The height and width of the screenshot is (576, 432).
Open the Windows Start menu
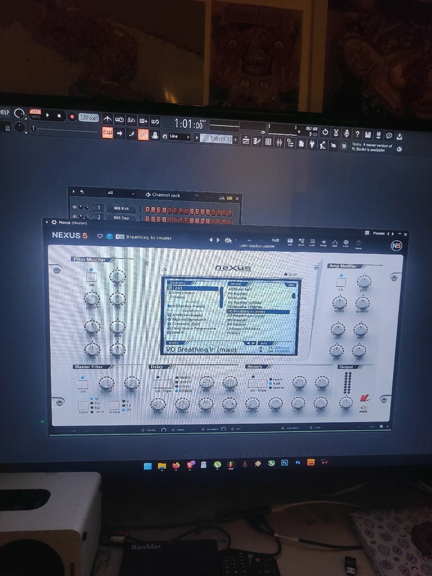click(149, 464)
